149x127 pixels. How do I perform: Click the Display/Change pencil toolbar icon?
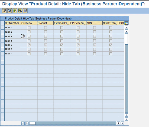[x=4, y=11]
